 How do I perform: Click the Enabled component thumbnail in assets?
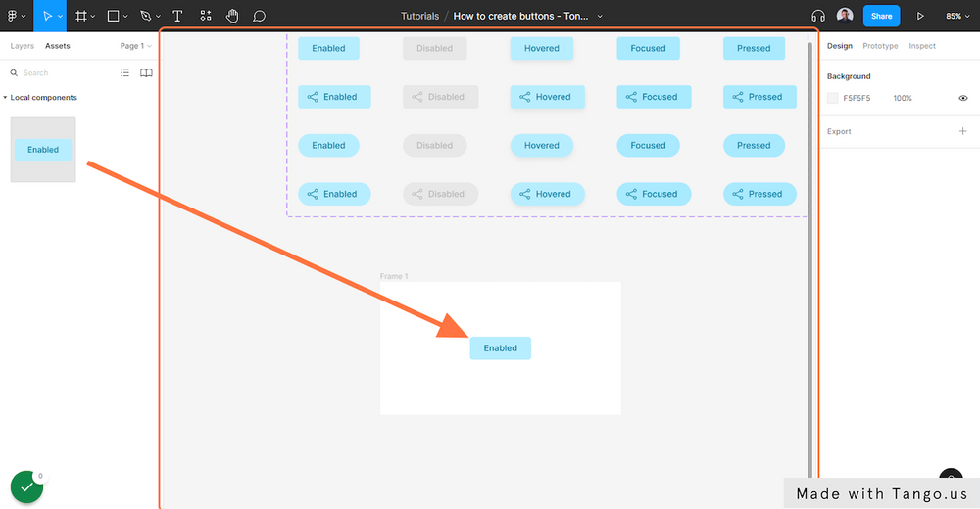point(43,150)
